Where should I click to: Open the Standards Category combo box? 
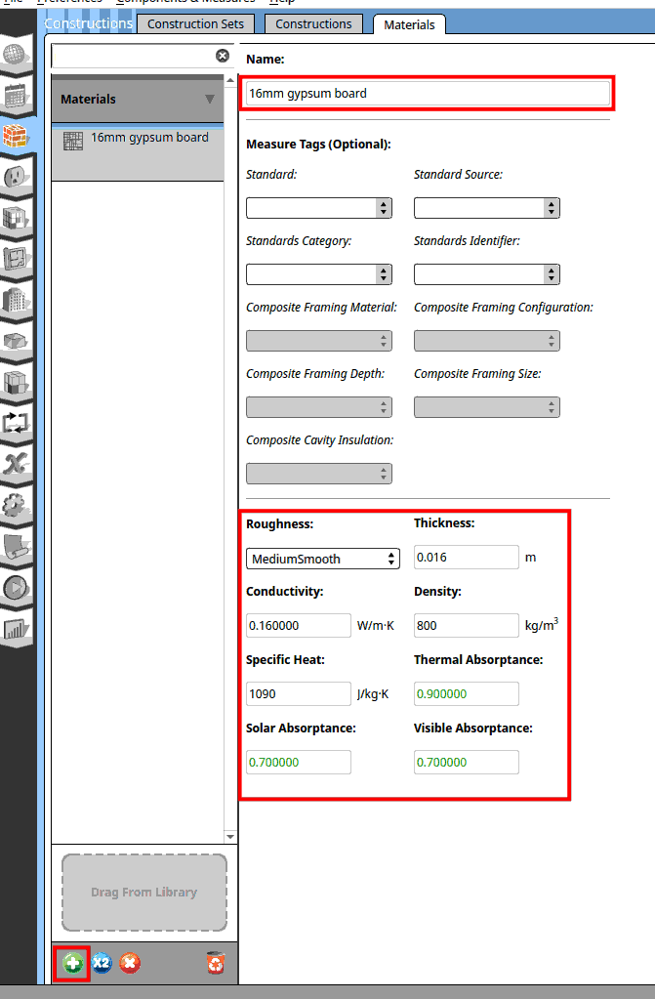(x=318, y=273)
